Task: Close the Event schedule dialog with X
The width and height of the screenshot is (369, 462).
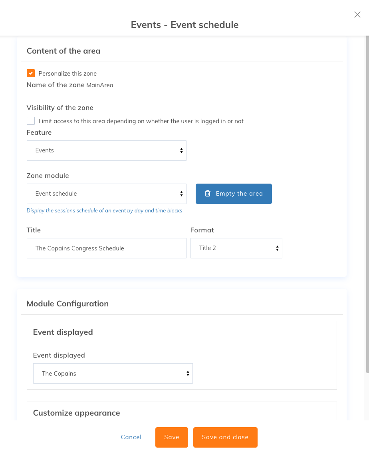Action: click(x=357, y=15)
